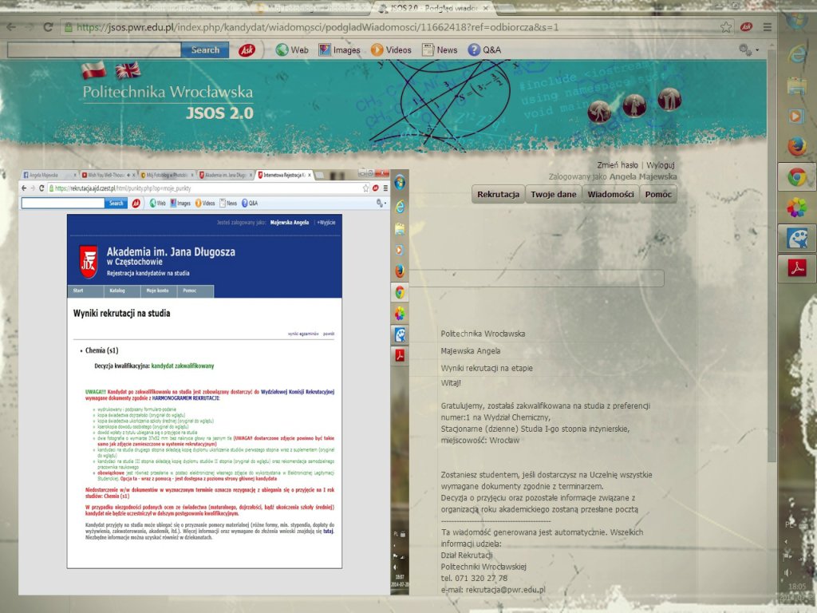This screenshot has height=613, width=817.
Task: Click the back arrow in the inset AJD browser
Action: point(24,188)
